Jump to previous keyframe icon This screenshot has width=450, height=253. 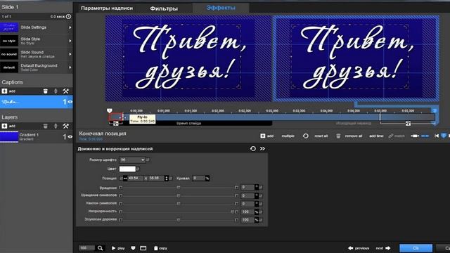(x=437, y=136)
